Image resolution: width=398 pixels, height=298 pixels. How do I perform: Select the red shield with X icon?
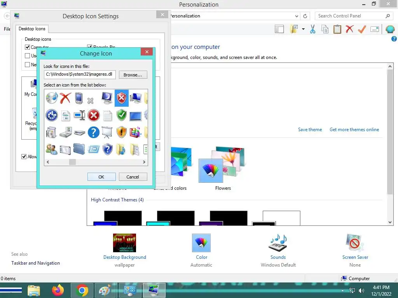click(x=122, y=98)
